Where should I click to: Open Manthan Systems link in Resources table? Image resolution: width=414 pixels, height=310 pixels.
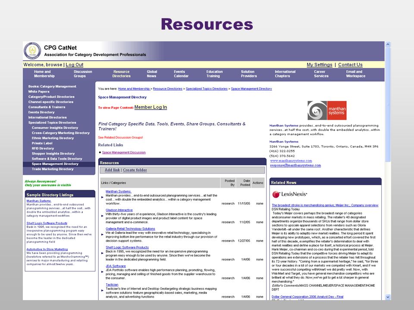click(118, 191)
